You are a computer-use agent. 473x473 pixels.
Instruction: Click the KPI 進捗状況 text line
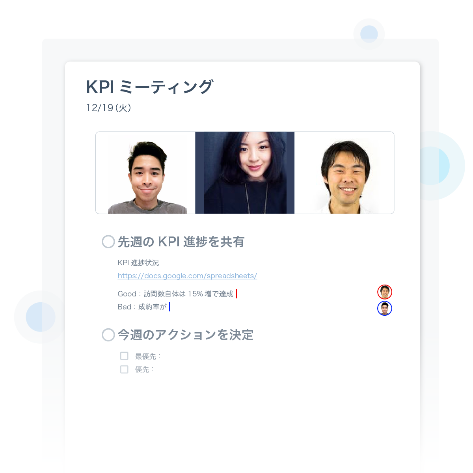coord(138,263)
